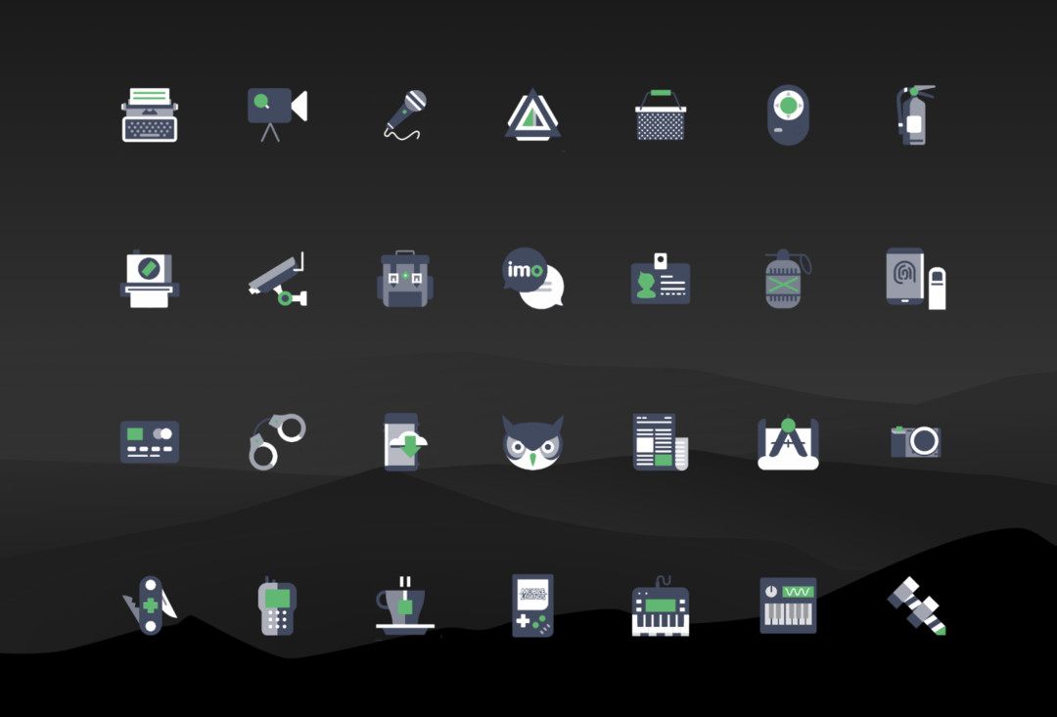Click the ID badge card icon
Screen dimensions: 1057x717
661,279
